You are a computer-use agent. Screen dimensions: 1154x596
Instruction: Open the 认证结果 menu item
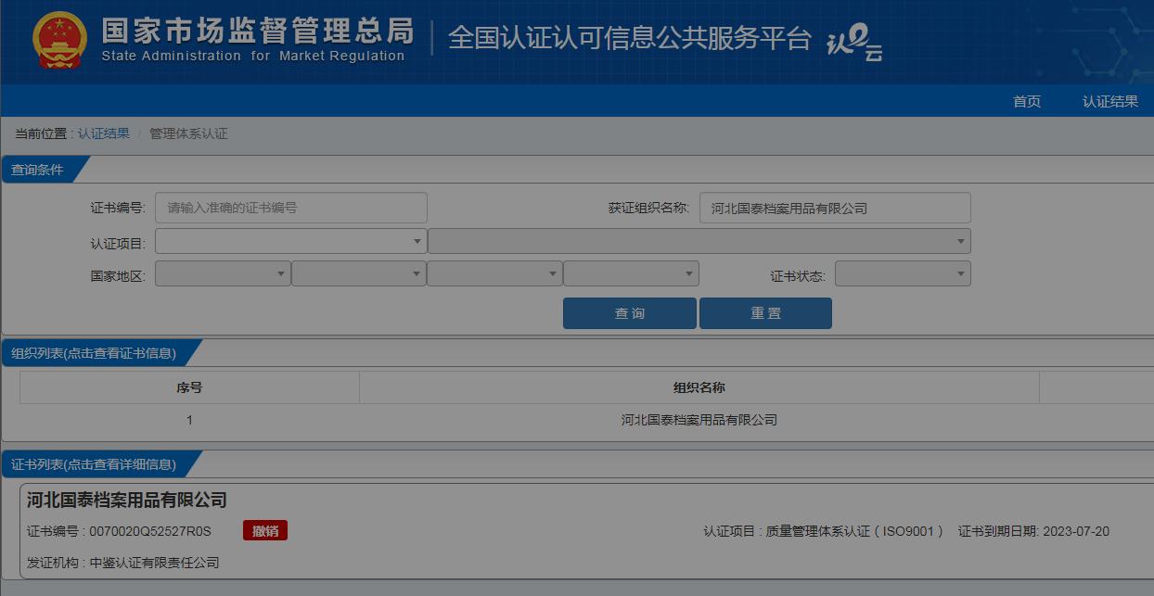click(1110, 102)
